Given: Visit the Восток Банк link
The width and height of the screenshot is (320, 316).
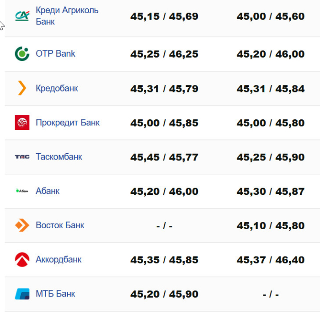Looking at the screenshot, I should point(60,225).
